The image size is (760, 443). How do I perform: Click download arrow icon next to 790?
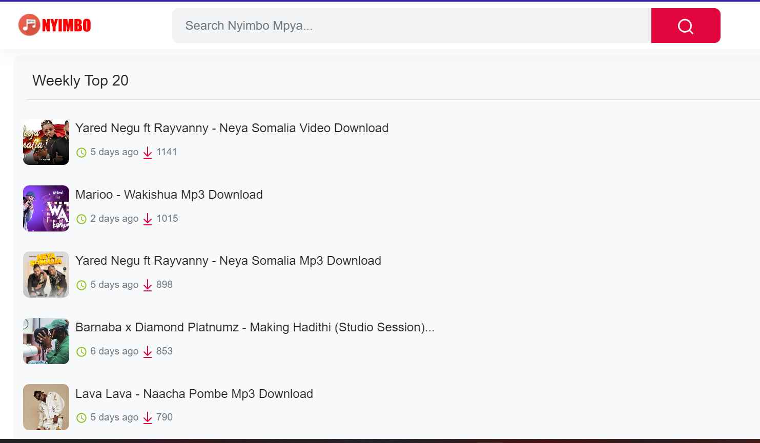[x=148, y=417]
